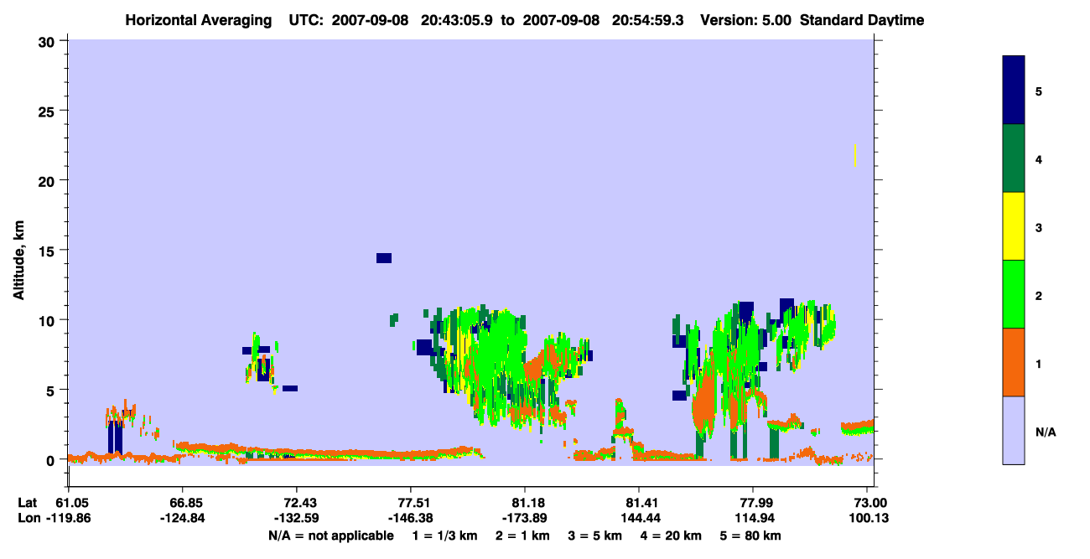Click the bright green level 2 color swatch
The height and width of the screenshot is (559, 1090).
[1014, 294]
